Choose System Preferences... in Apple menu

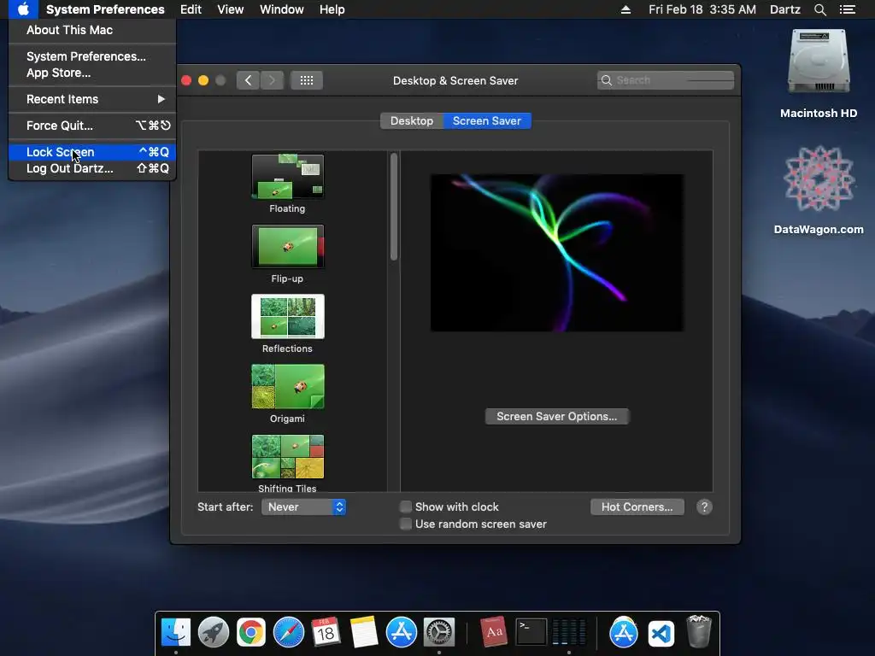click(92, 56)
